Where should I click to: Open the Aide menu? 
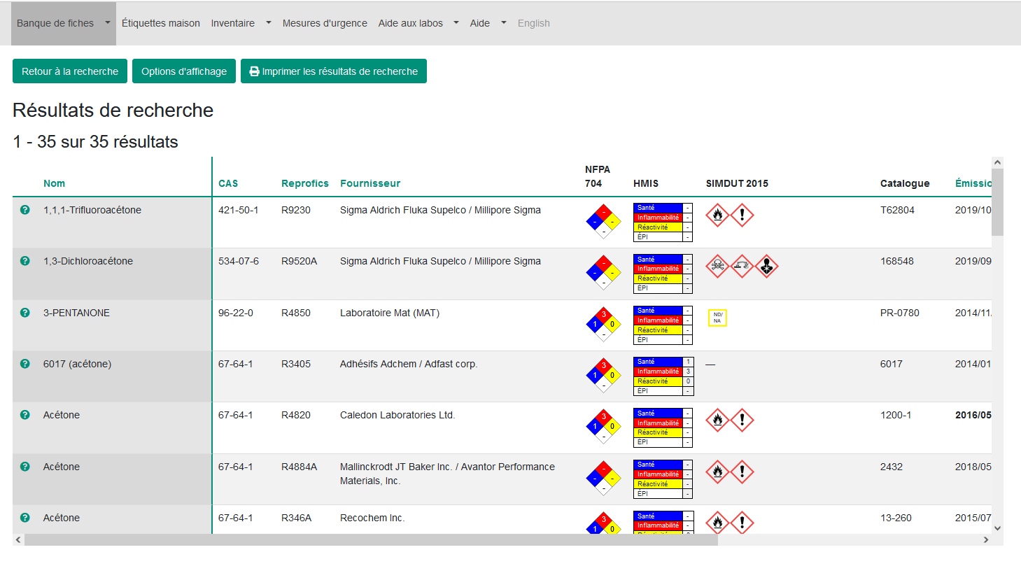pos(480,23)
